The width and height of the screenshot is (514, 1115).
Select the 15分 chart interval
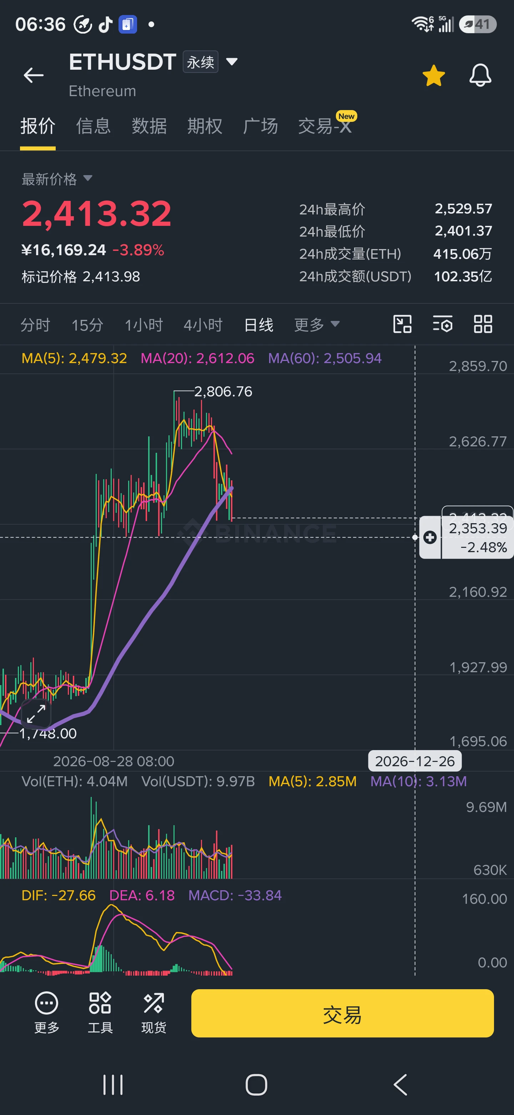(87, 324)
